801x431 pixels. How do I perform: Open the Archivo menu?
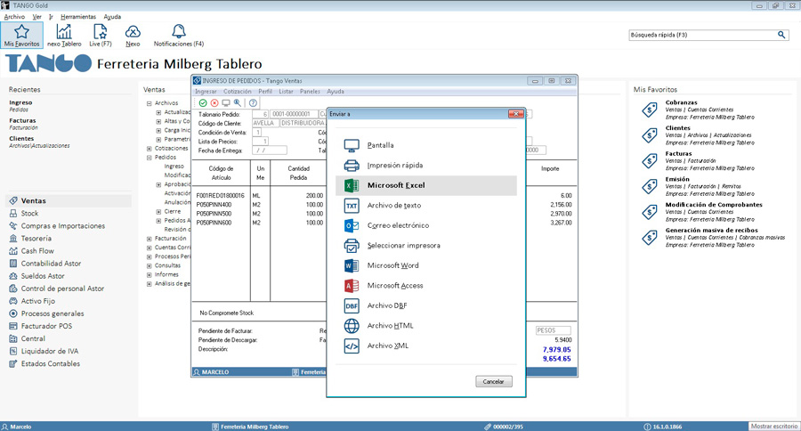tap(14, 17)
